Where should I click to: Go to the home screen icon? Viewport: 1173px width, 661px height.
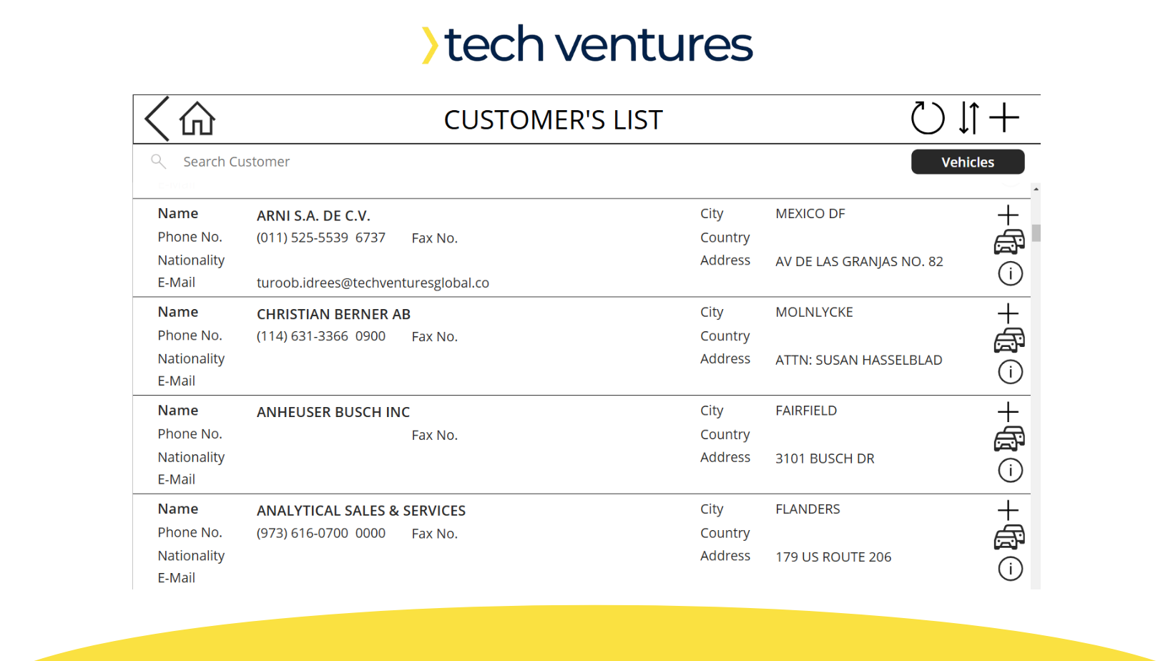(x=197, y=119)
